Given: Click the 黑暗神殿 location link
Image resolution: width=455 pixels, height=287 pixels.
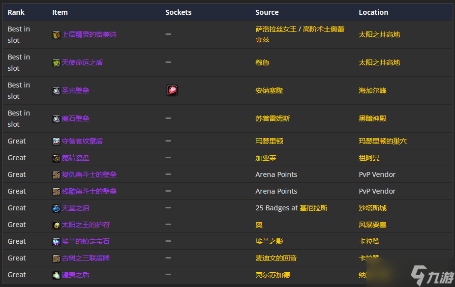Looking at the screenshot, I should [372, 118].
